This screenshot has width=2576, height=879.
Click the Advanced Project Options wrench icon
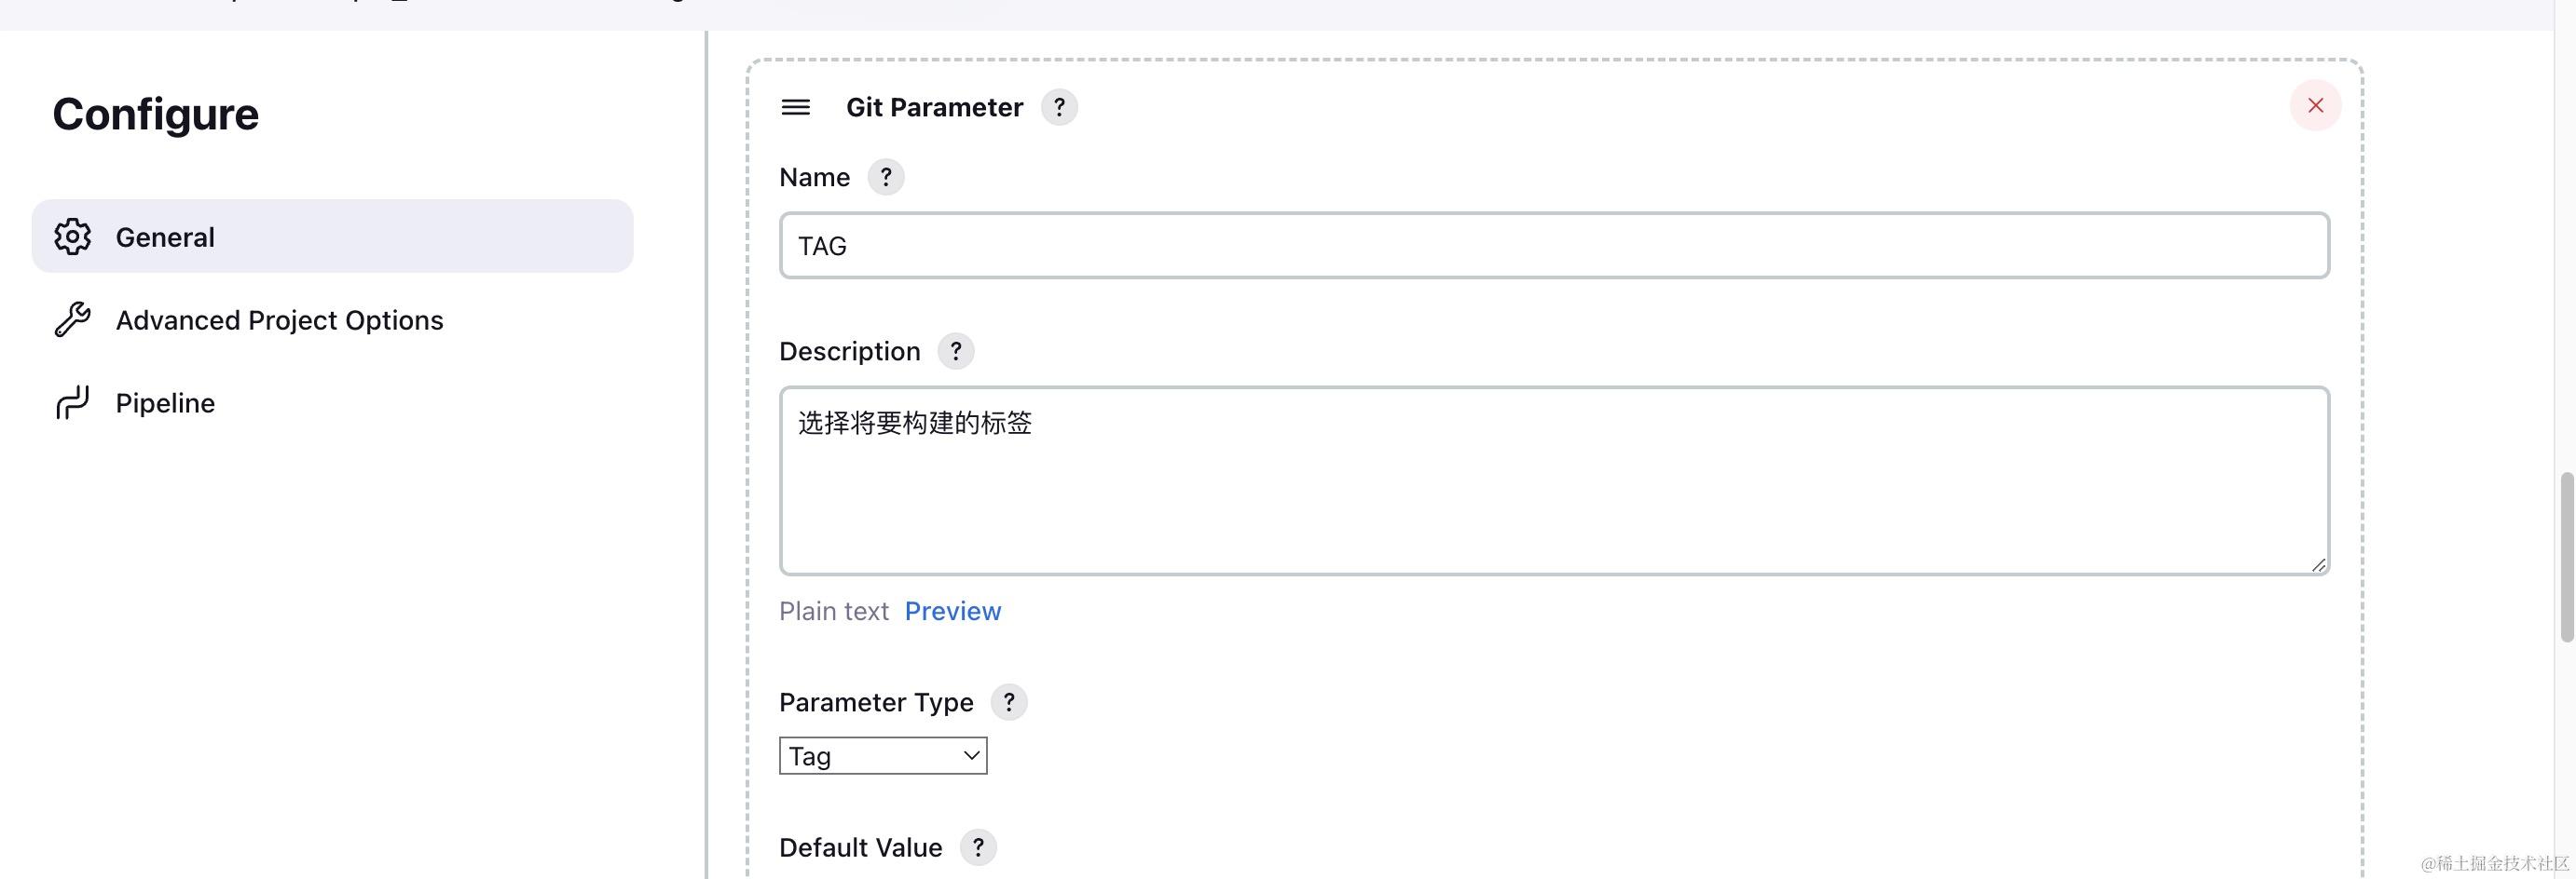(x=72, y=319)
